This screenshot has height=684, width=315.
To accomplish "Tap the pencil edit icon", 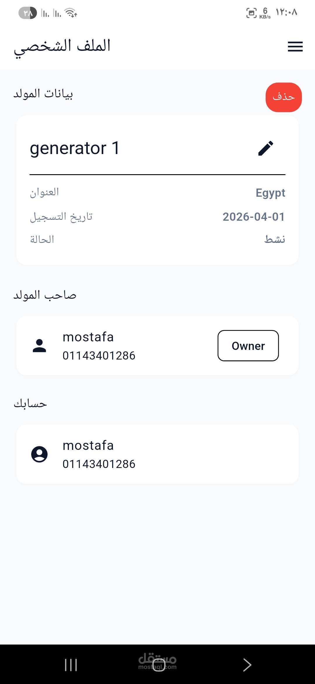I will point(266,148).
